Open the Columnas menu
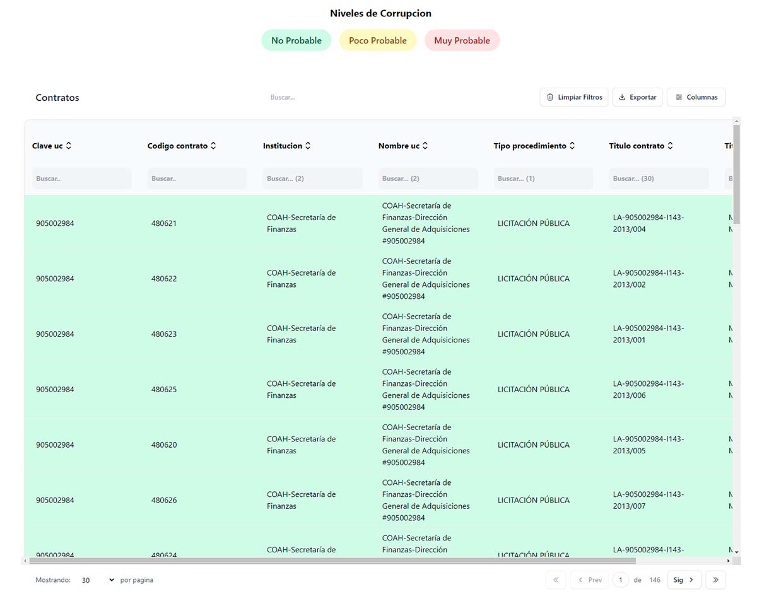 pyautogui.click(x=695, y=97)
